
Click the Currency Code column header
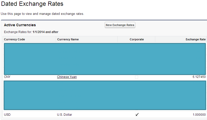click(15, 39)
